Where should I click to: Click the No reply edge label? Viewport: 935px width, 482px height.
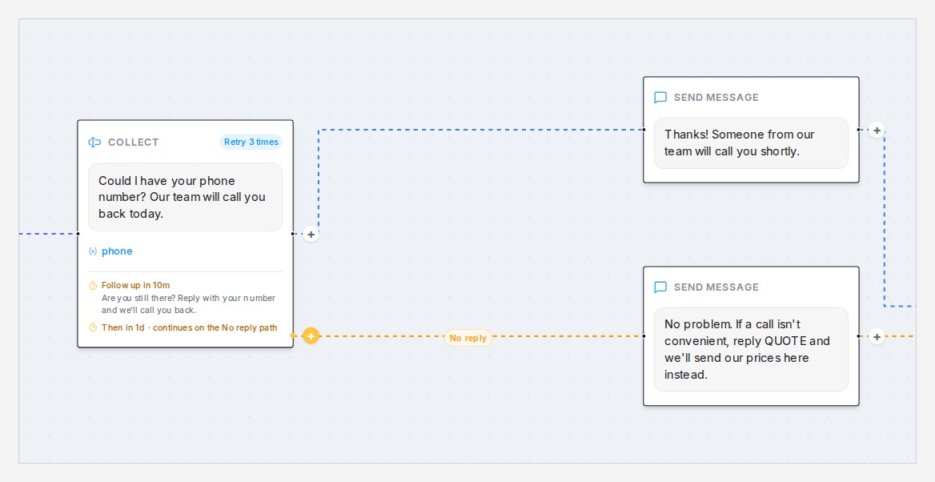click(468, 338)
